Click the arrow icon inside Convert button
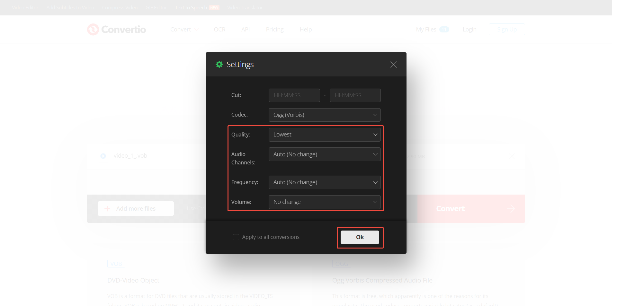The width and height of the screenshot is (617, 306). (x=511, y=208)
